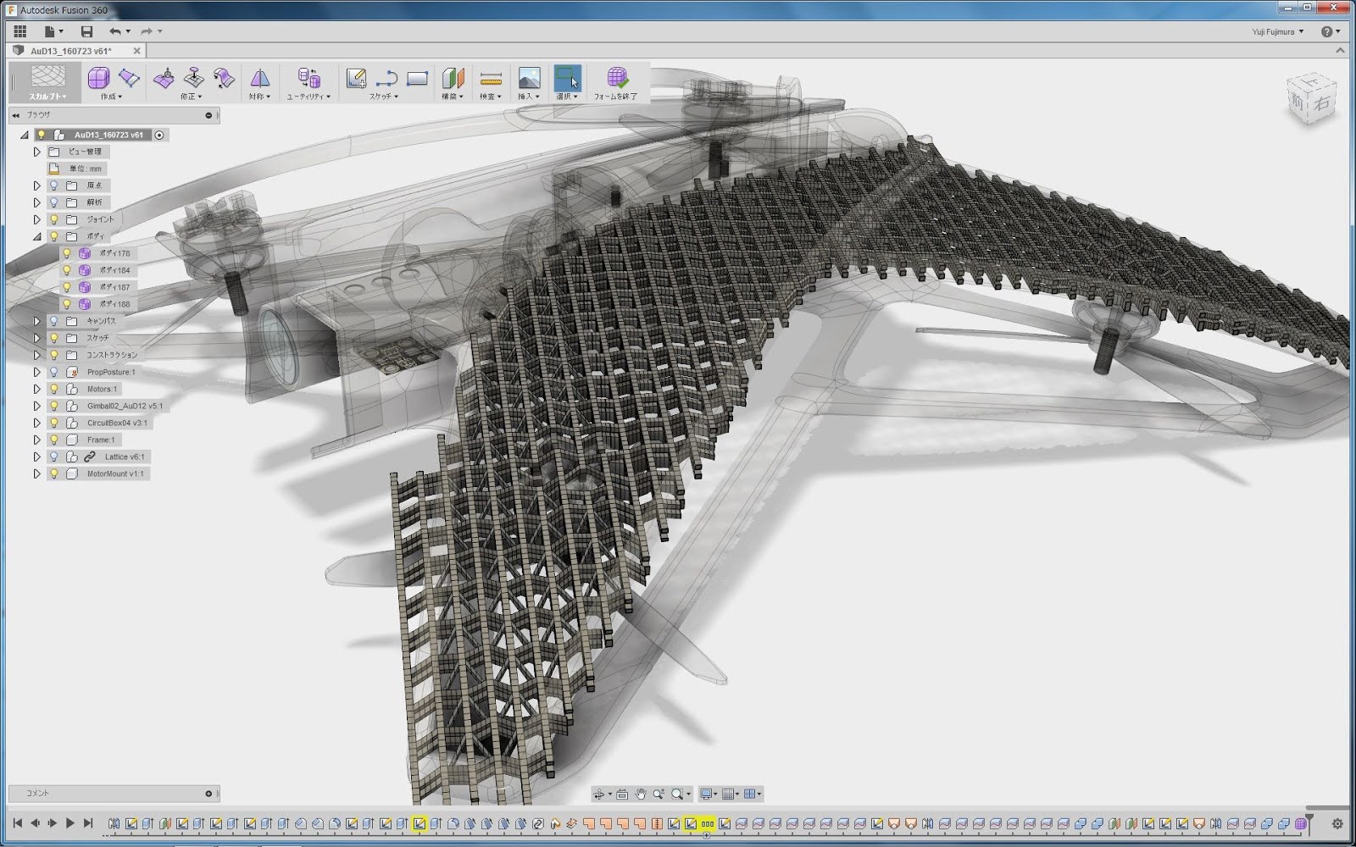Screen dimensions: 1356x847
Task: Open the grid settings icon in navigation bar
Action: pos(730,794)
